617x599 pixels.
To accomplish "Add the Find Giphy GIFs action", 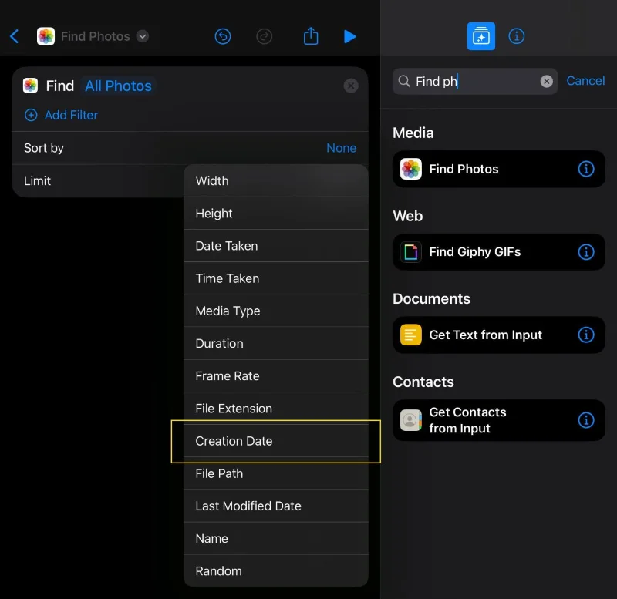I will pyautogui.click(x=498, y=252).
